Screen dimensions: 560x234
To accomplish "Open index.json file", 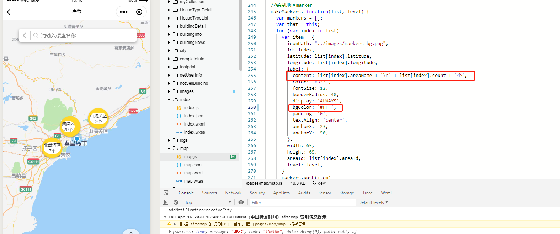I will pyautogui.click(x=194, y=116).
